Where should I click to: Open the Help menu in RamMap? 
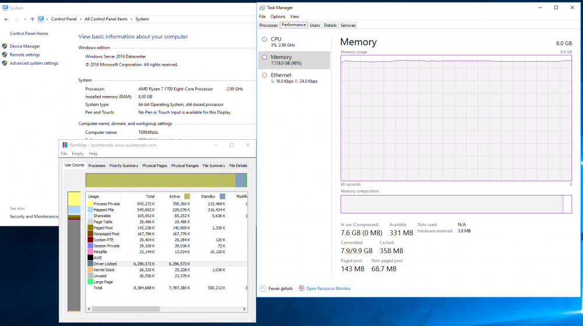pyautogui.click(x=93, y=154)
